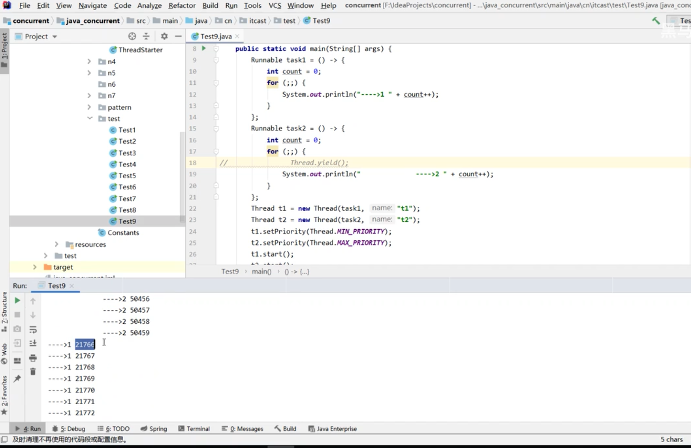The height and width of the screenshot is (448, 691).
Task: Toggle tool window bars at status bar corner
Action: click(4, 440)
